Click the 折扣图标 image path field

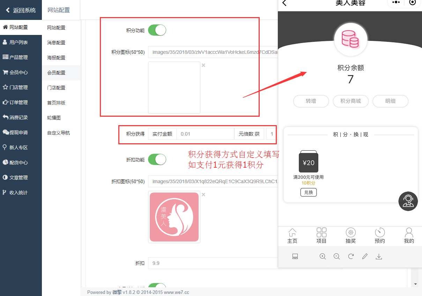pyautogui.click(x=213, y=181)
